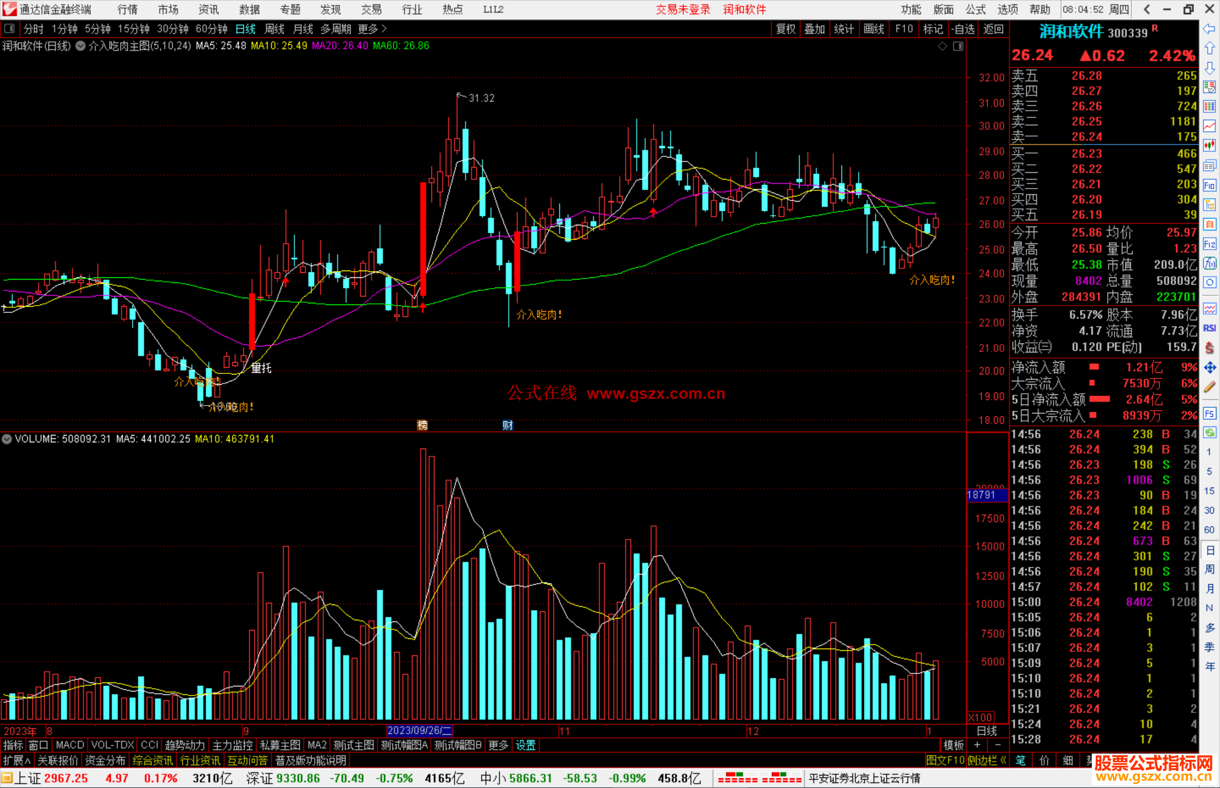Image resolution: width=1220 pixels, height=788 pixels.
Task: Click the checklist icon with checkmark in sidebar
Action: (x=1209, y=87)
